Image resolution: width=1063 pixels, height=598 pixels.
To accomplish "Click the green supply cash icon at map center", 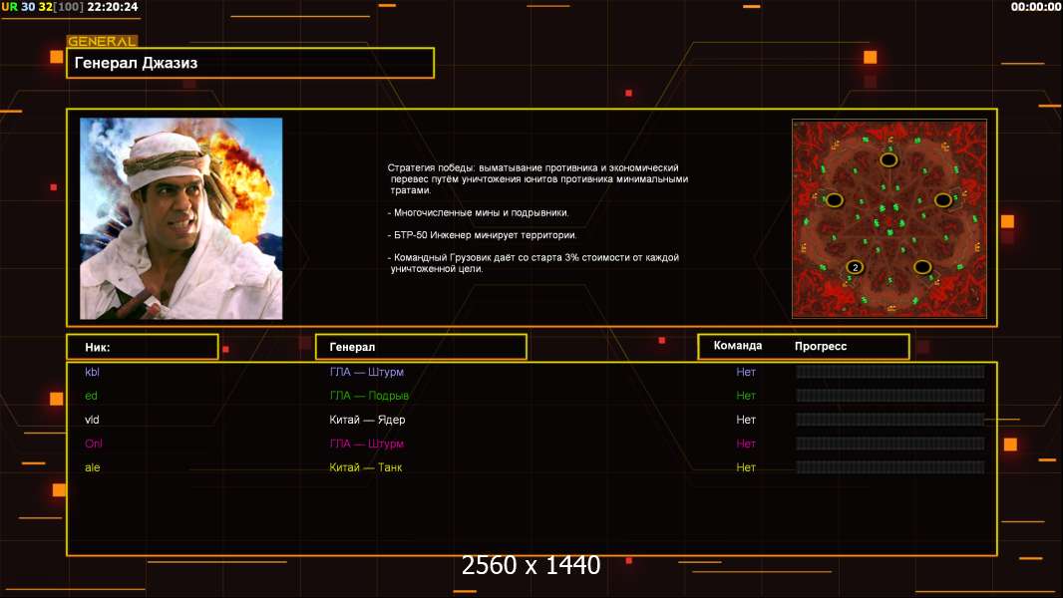I will (x=888, y=219).
